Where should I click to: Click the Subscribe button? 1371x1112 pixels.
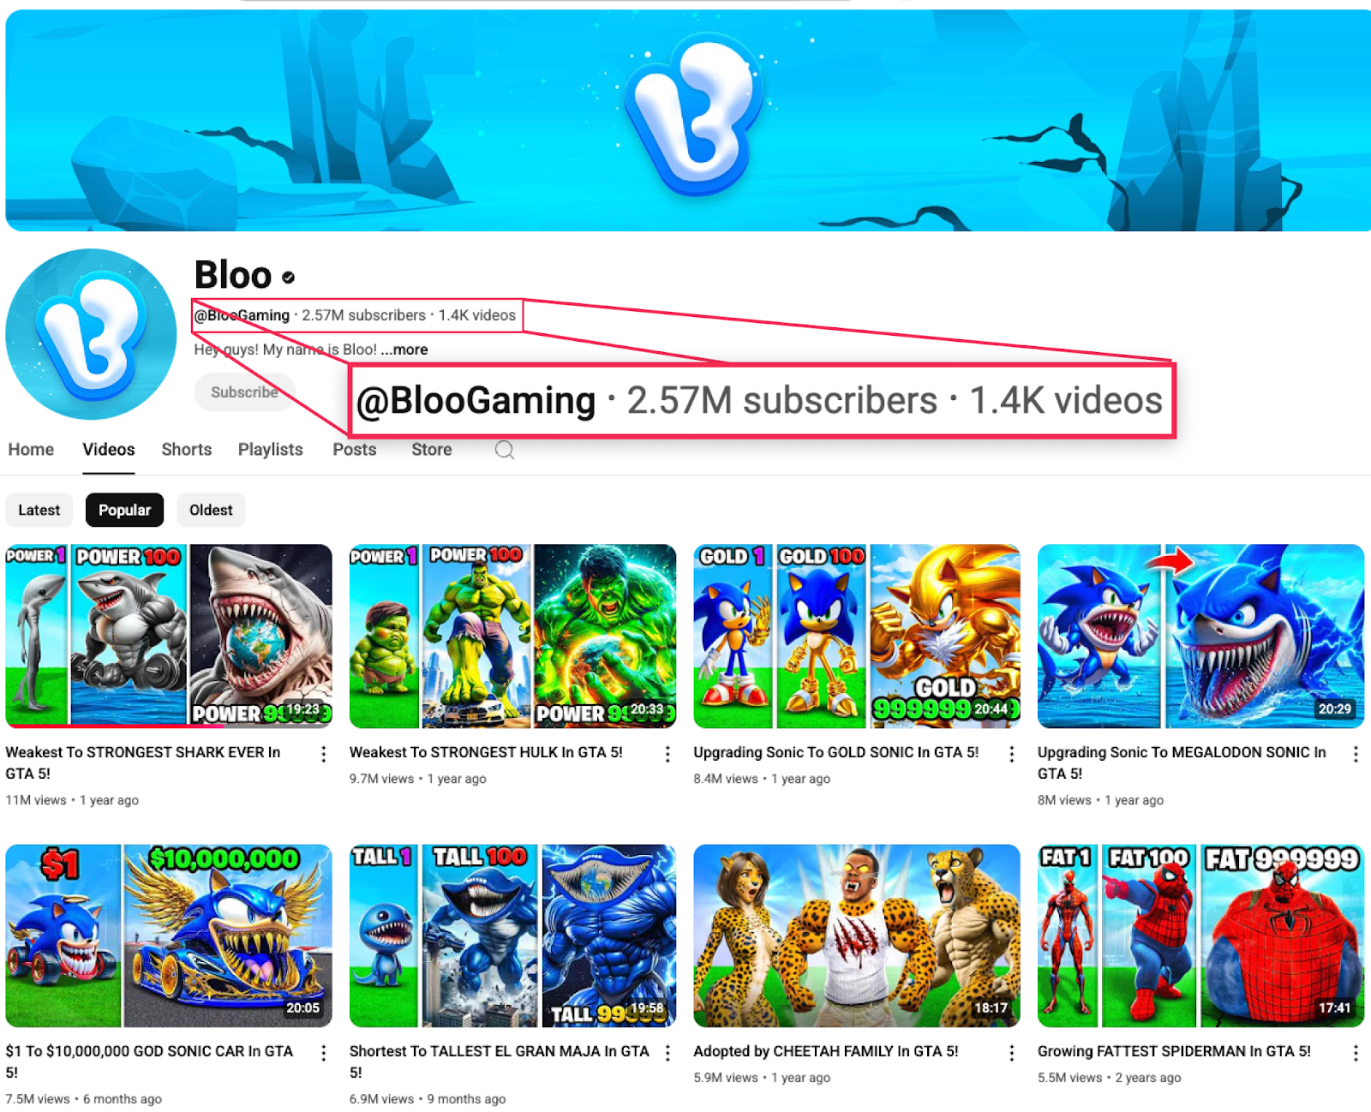click(x=245, y=392)
